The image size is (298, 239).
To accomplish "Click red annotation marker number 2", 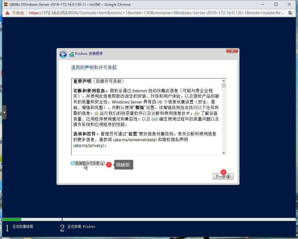I will click(224, 172).
